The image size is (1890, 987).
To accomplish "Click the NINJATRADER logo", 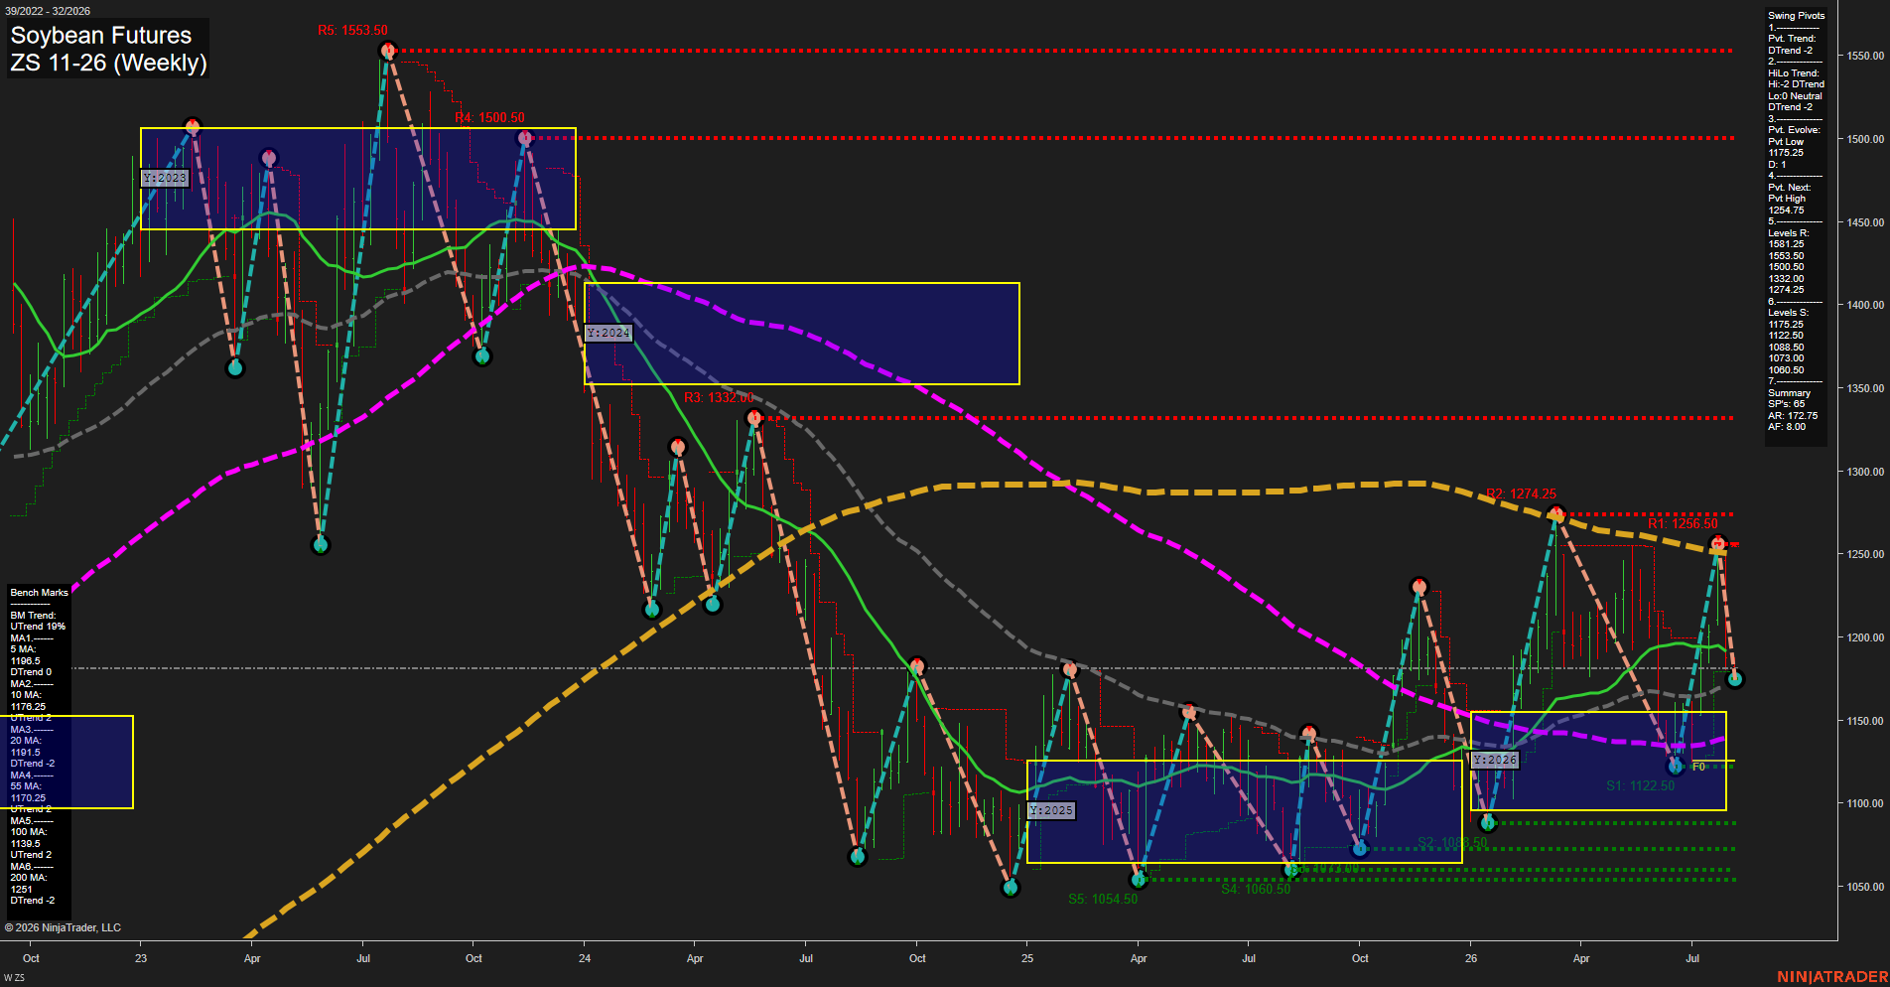I will (x=1831, y=977).
